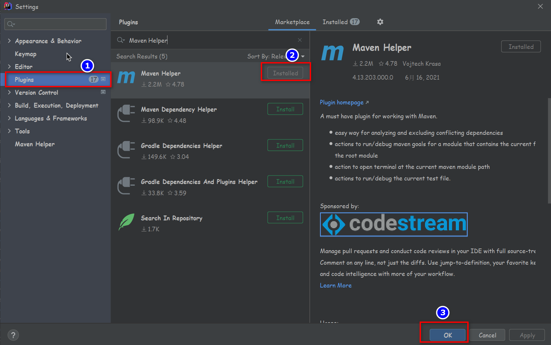
Task: Select Maven Helper search result row
Action: [210, 80]
